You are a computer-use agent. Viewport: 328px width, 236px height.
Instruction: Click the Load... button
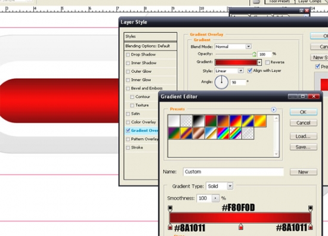(x=304, y=136)
